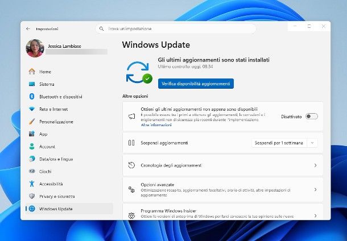Click Windows Update page heading

[156, 45]
